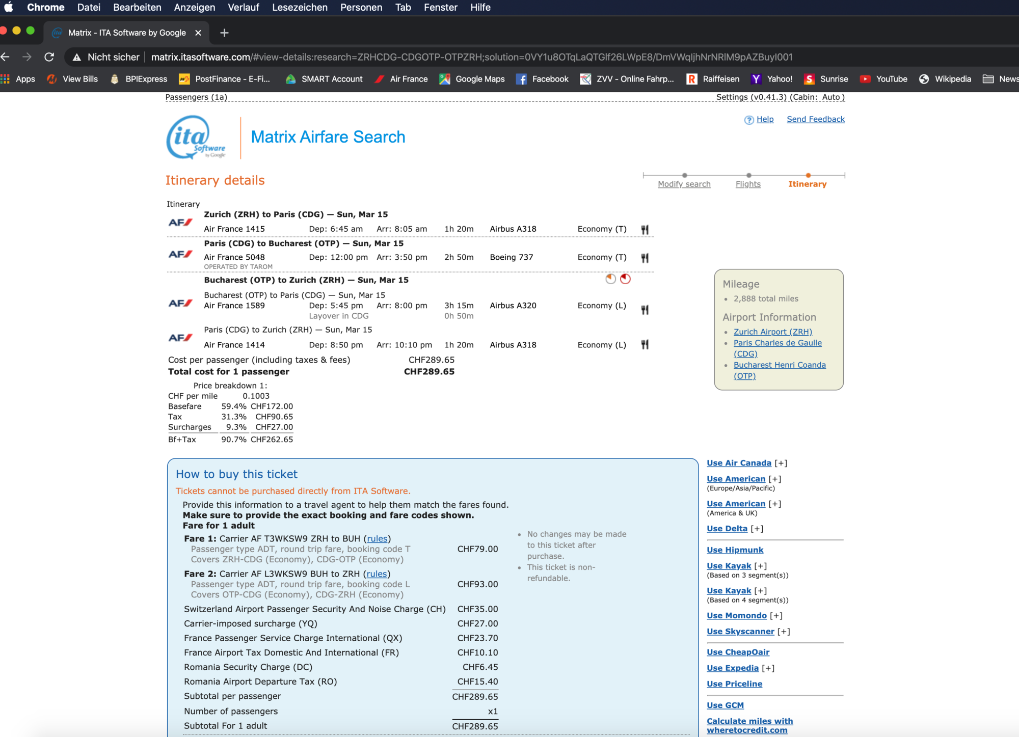Open the Passengers (1a) setting
The image size is (1019, 737).
coord(196,97)
